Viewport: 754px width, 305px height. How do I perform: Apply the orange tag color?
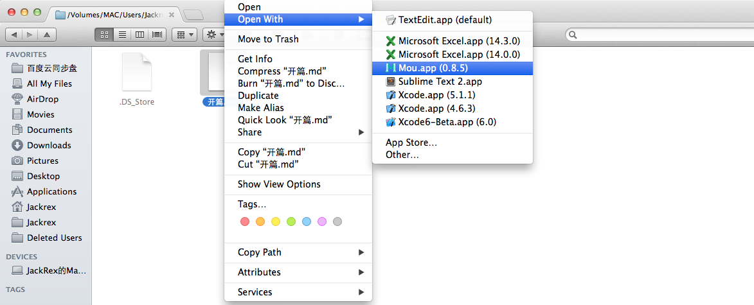click(260, 222)
